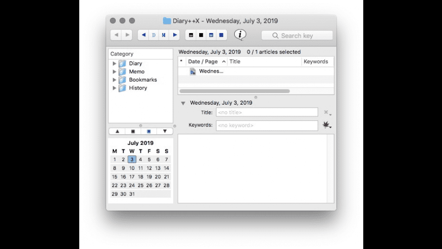Open the leaf icon dropdown beside Keywords
The image size is (442, 249).
(x=327, y=125)
